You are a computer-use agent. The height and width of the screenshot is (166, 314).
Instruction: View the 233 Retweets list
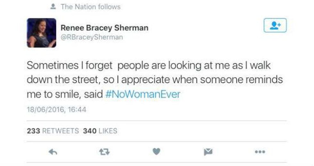coord(53,131)
